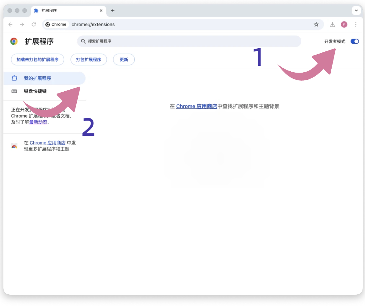Image resolution: width=365 pixels, height=306 pixels.
Task: Click the puzzle icon next to 我的扩展程序
Action: click(x=14, y=78)
